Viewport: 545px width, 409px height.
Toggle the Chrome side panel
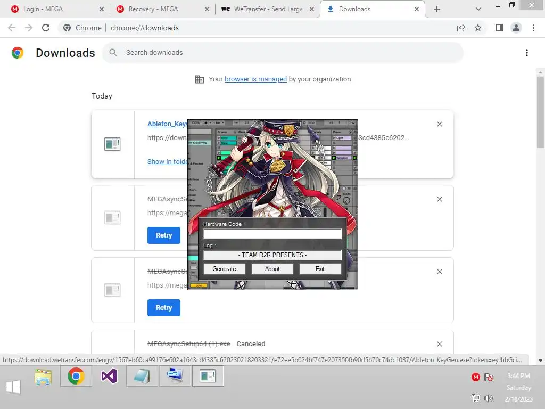click(x=499, y=28)
